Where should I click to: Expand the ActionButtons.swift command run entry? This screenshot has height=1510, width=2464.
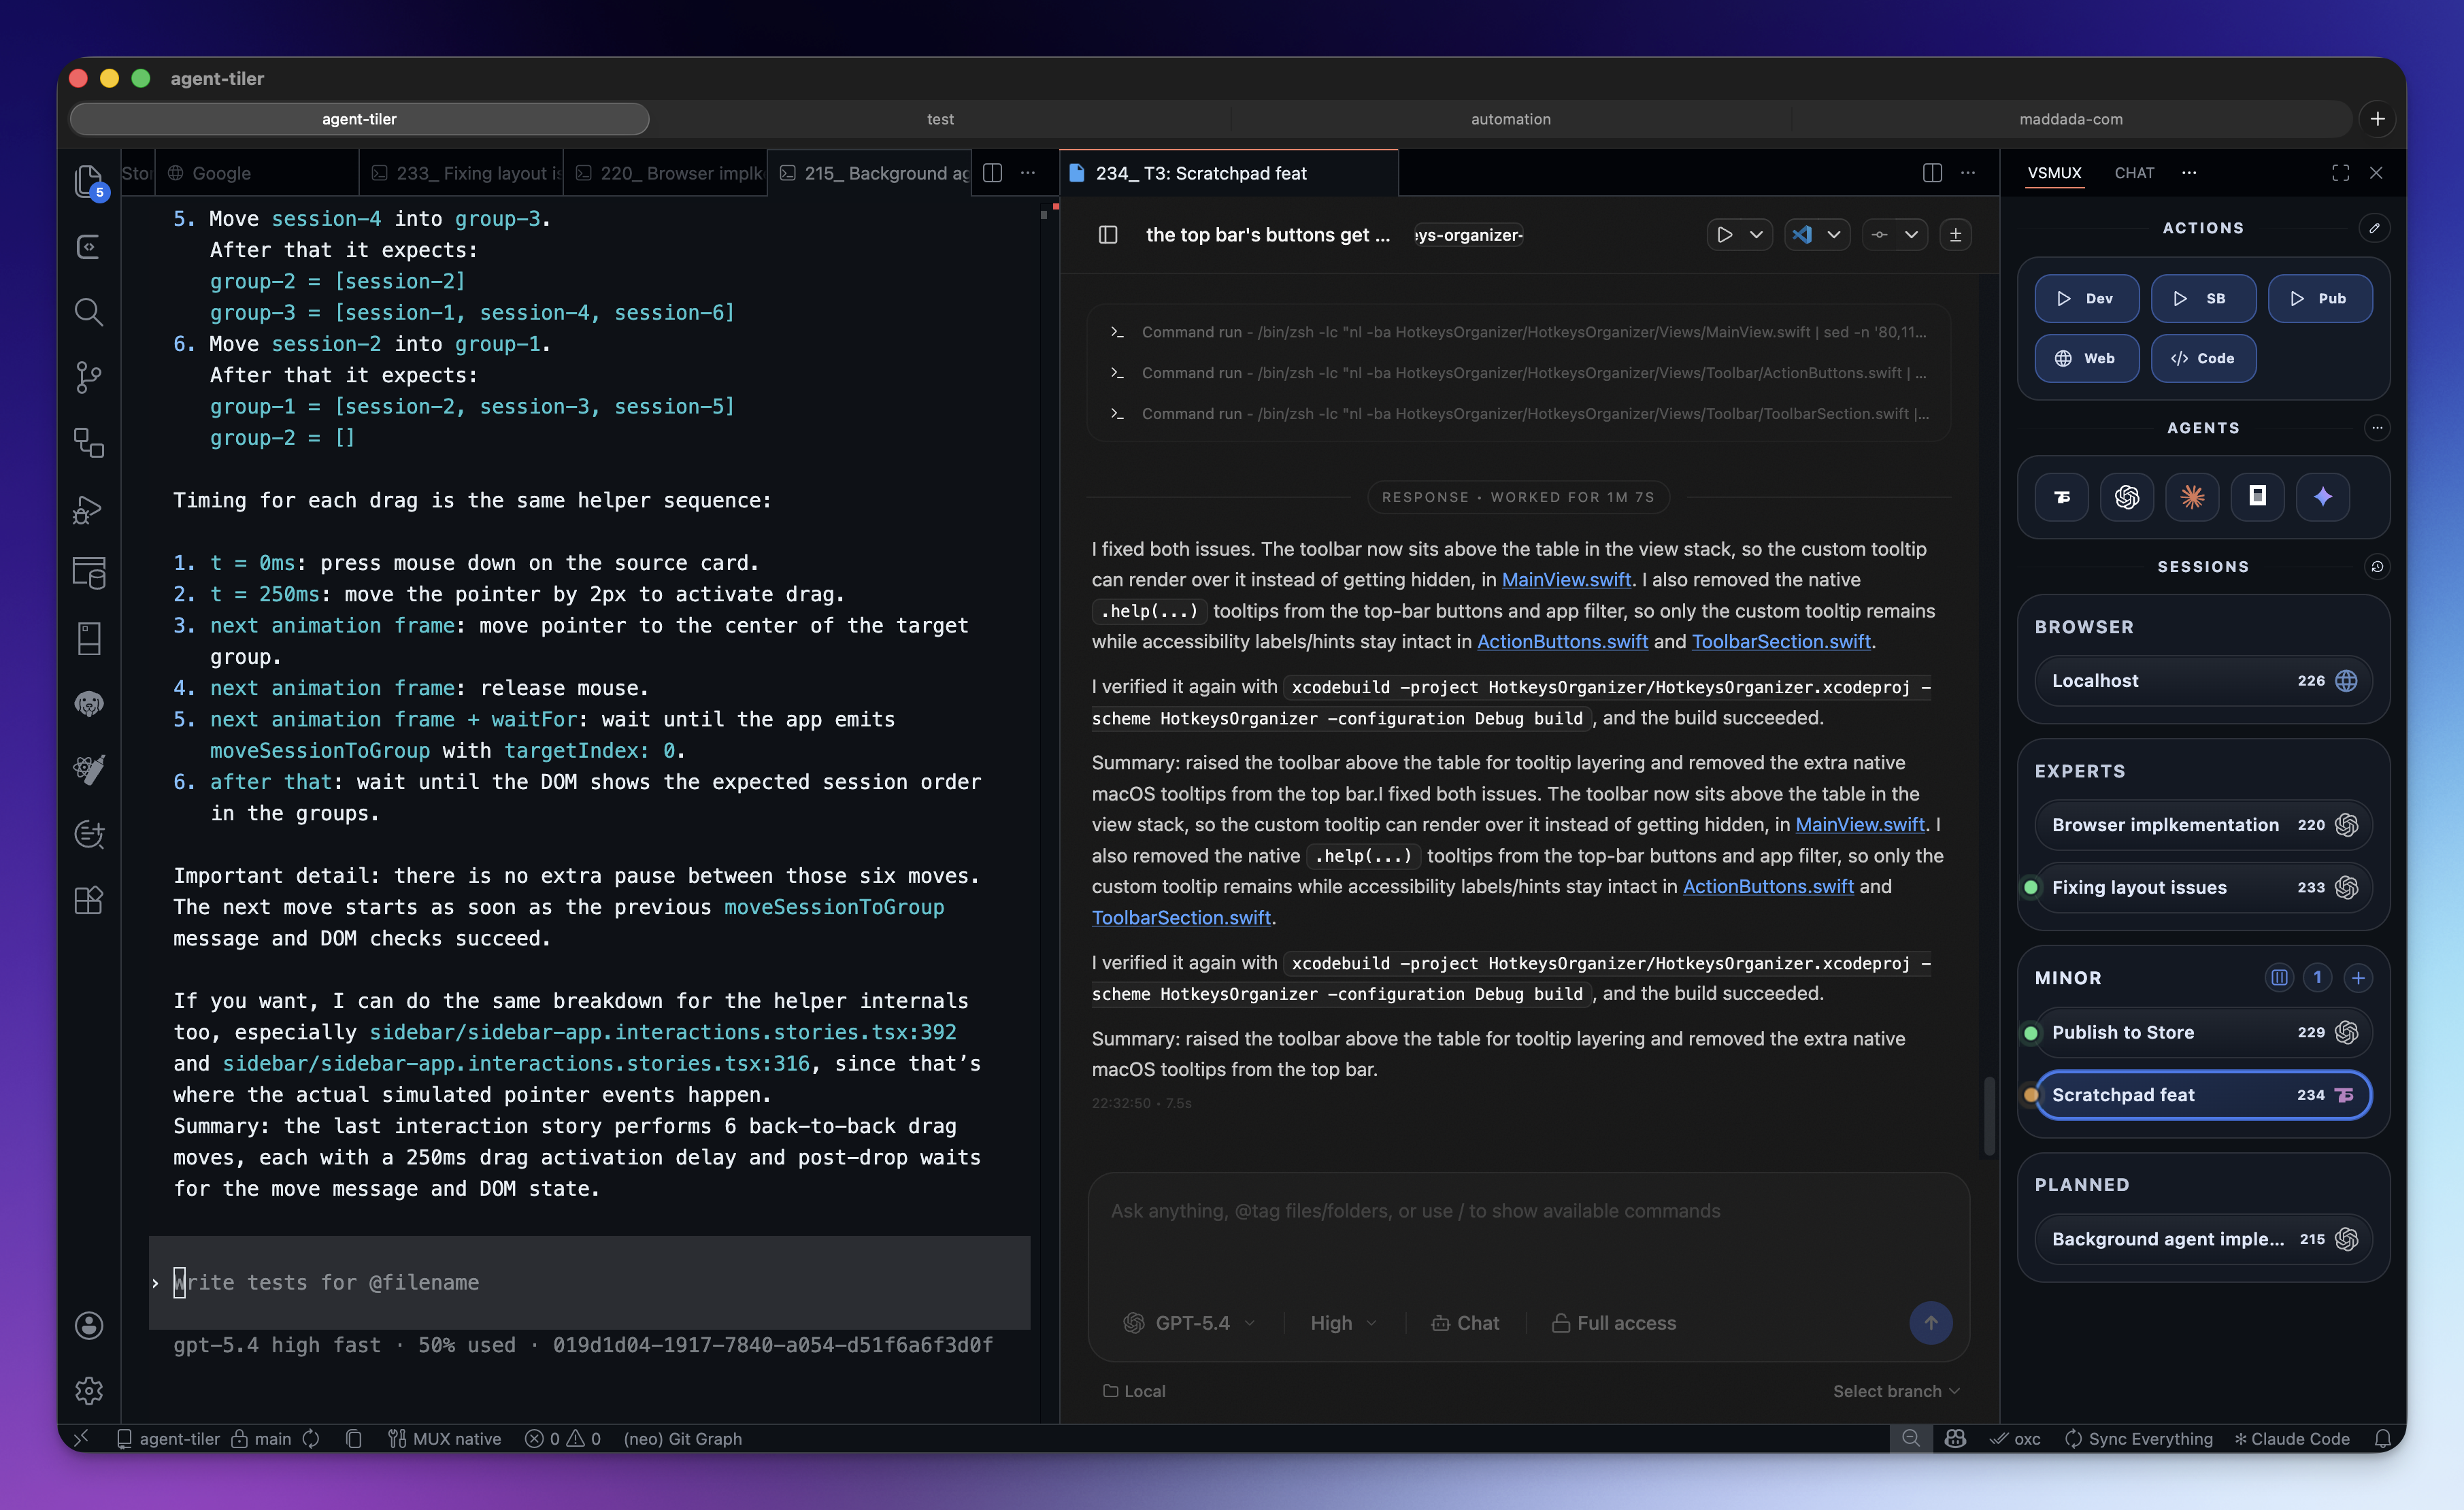coord(1519,373)
